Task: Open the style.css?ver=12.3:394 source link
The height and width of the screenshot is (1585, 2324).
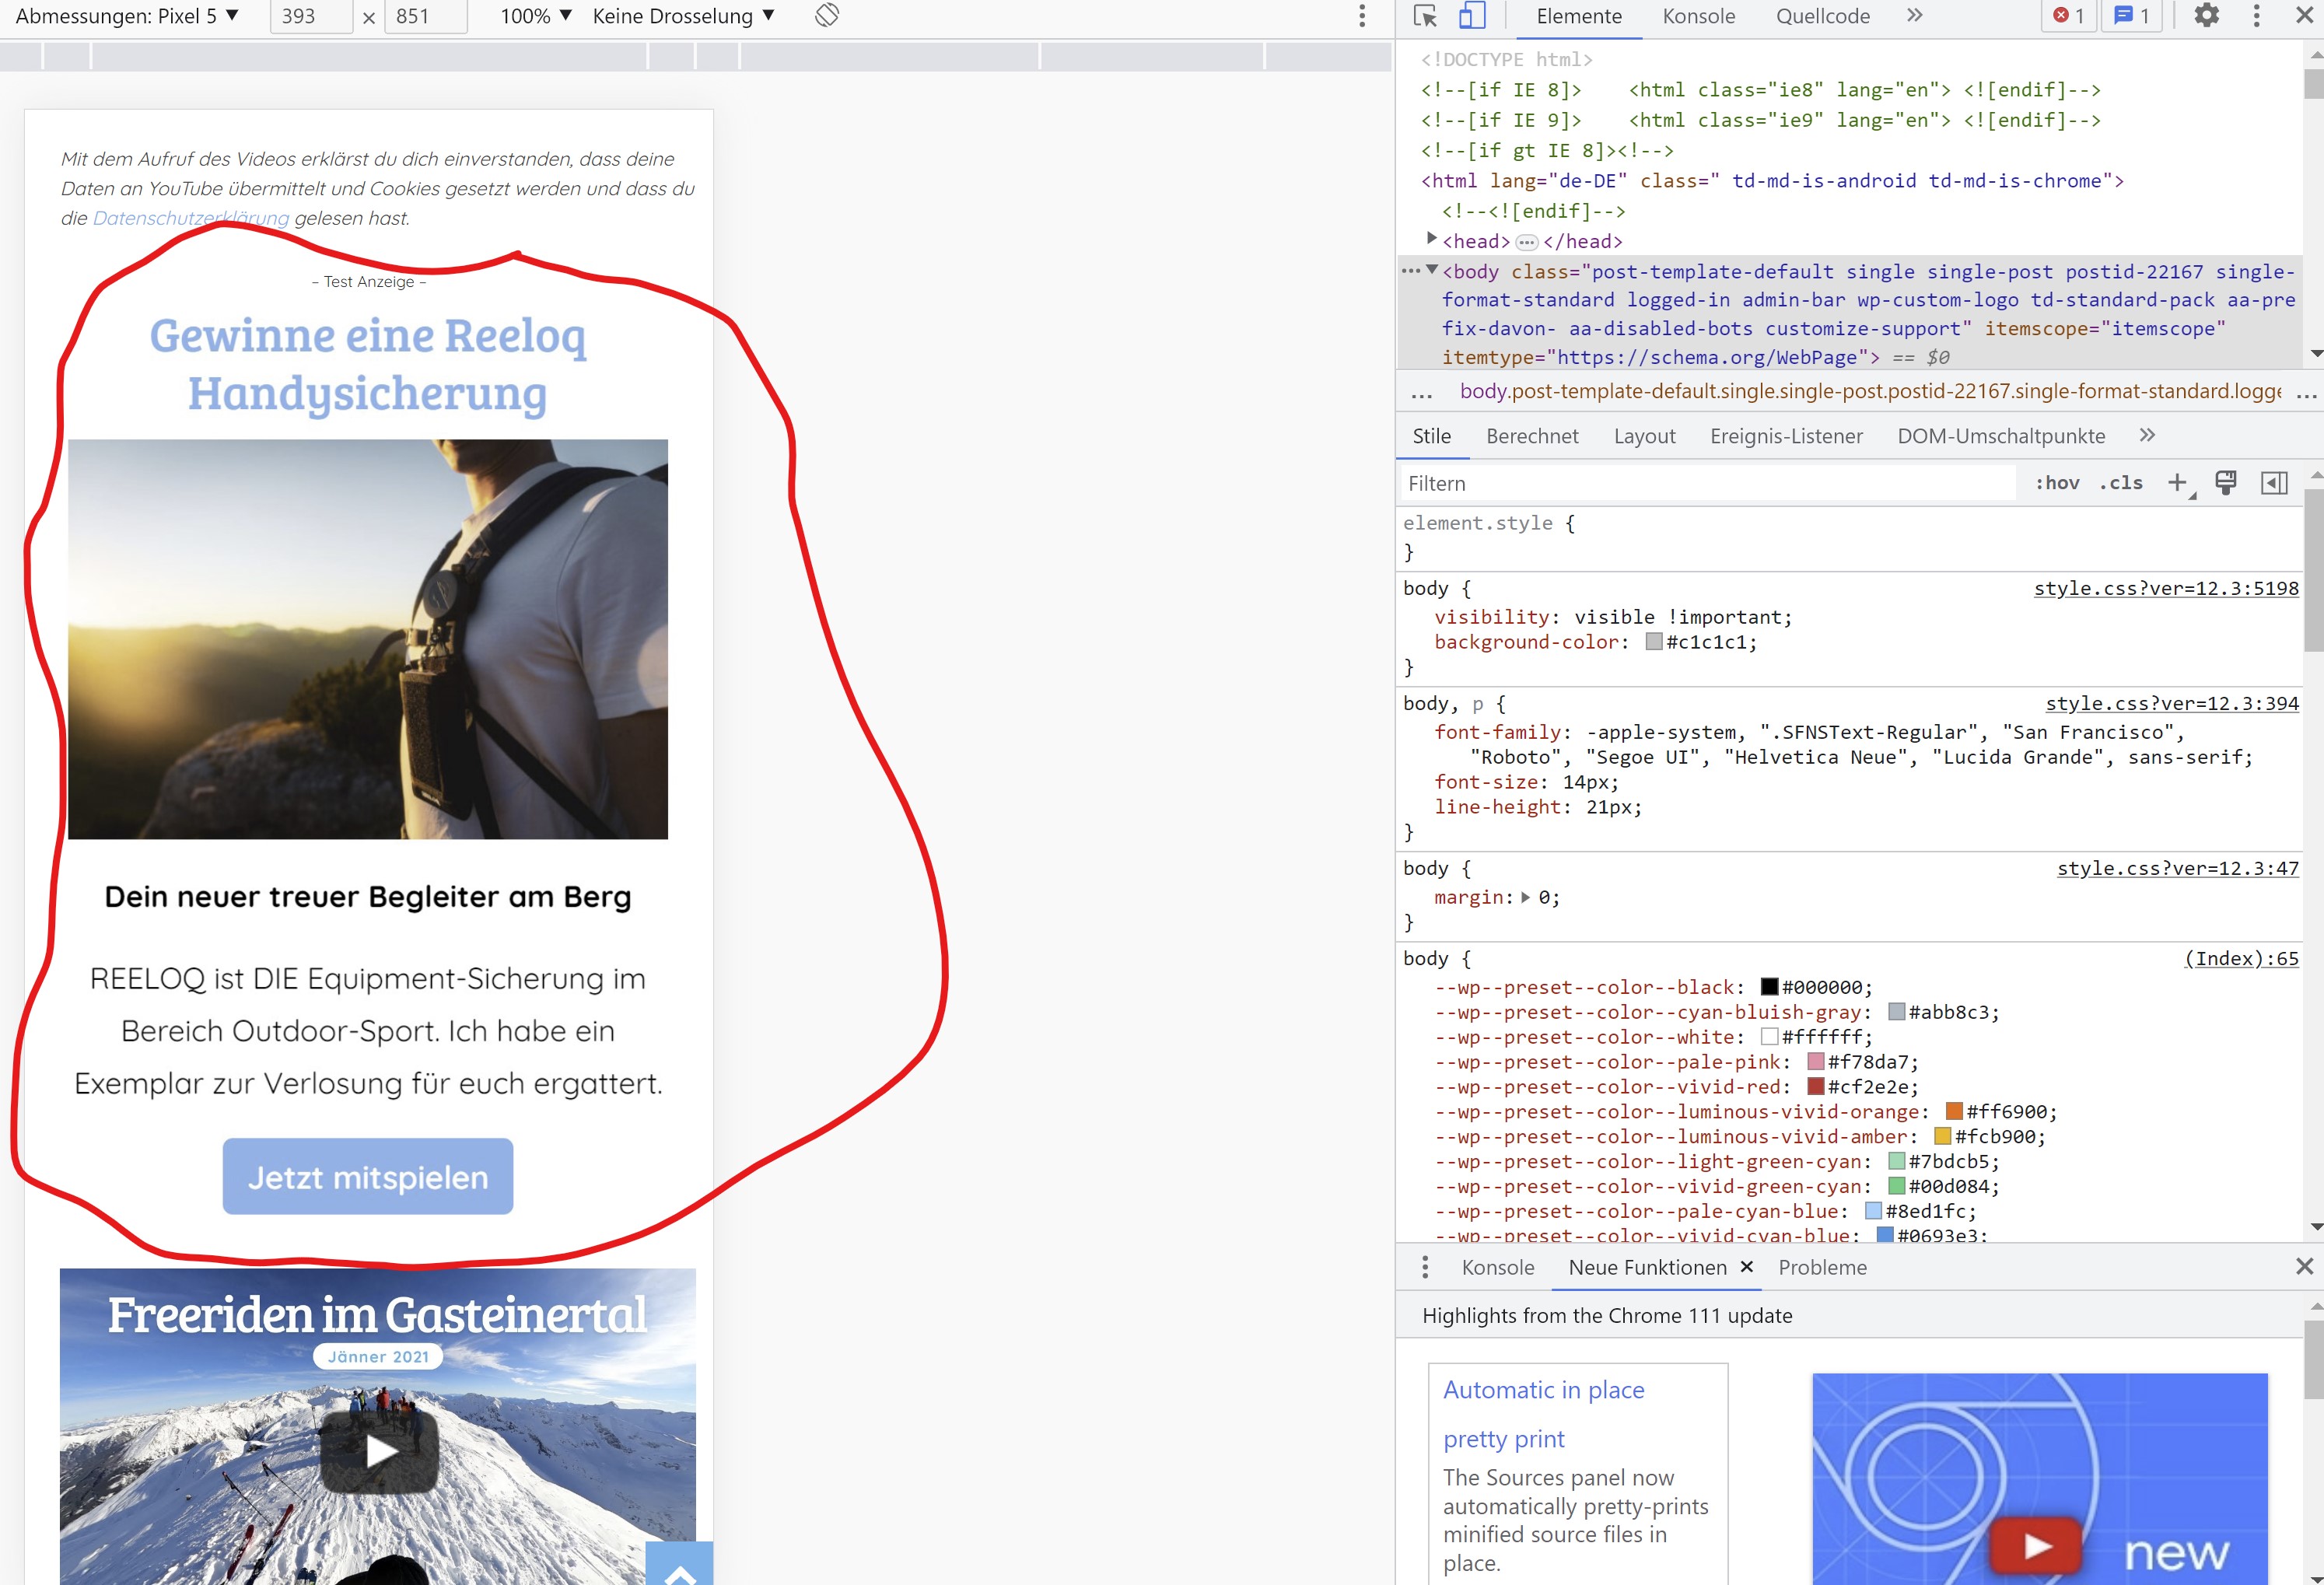Action: [x=2172, y=703]
